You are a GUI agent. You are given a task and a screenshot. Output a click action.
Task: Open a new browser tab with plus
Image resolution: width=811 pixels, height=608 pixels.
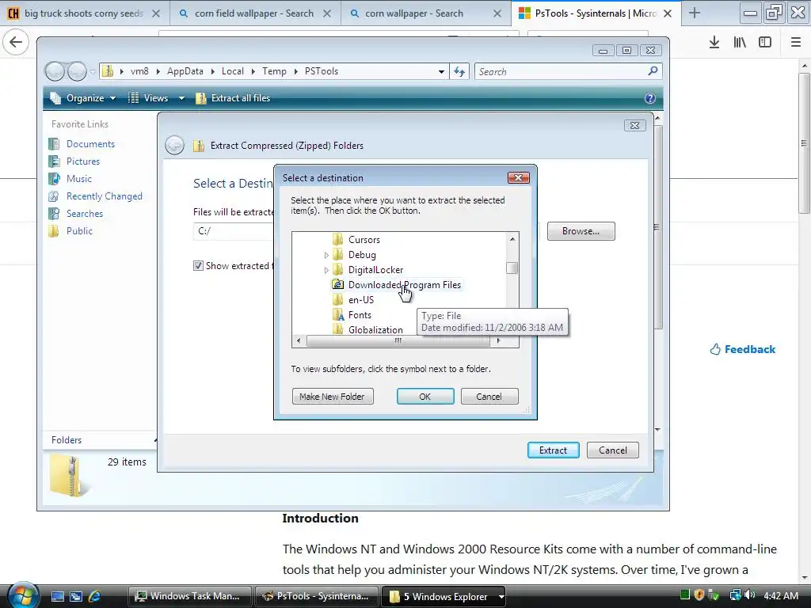[695, 13]
